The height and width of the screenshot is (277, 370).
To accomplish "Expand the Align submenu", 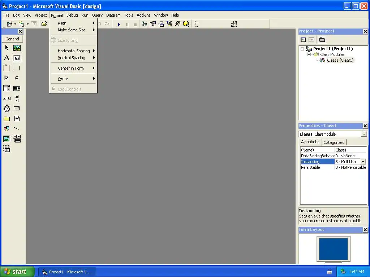I will click(x=73, y=23).
